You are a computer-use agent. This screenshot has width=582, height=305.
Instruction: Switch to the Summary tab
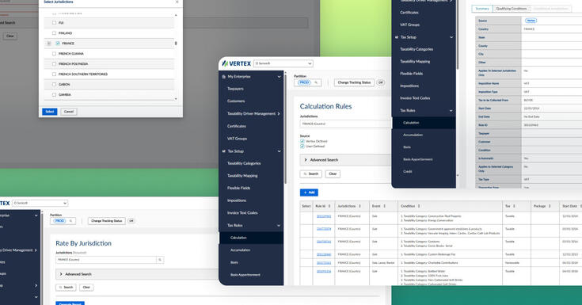(482, 9)
